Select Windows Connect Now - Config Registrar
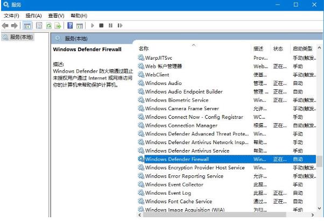Viewport: 324px width, 221px height. tap(194, 117)
